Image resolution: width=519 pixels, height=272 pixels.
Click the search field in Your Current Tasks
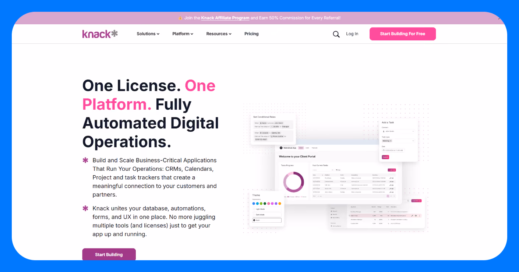coord(322,170)
